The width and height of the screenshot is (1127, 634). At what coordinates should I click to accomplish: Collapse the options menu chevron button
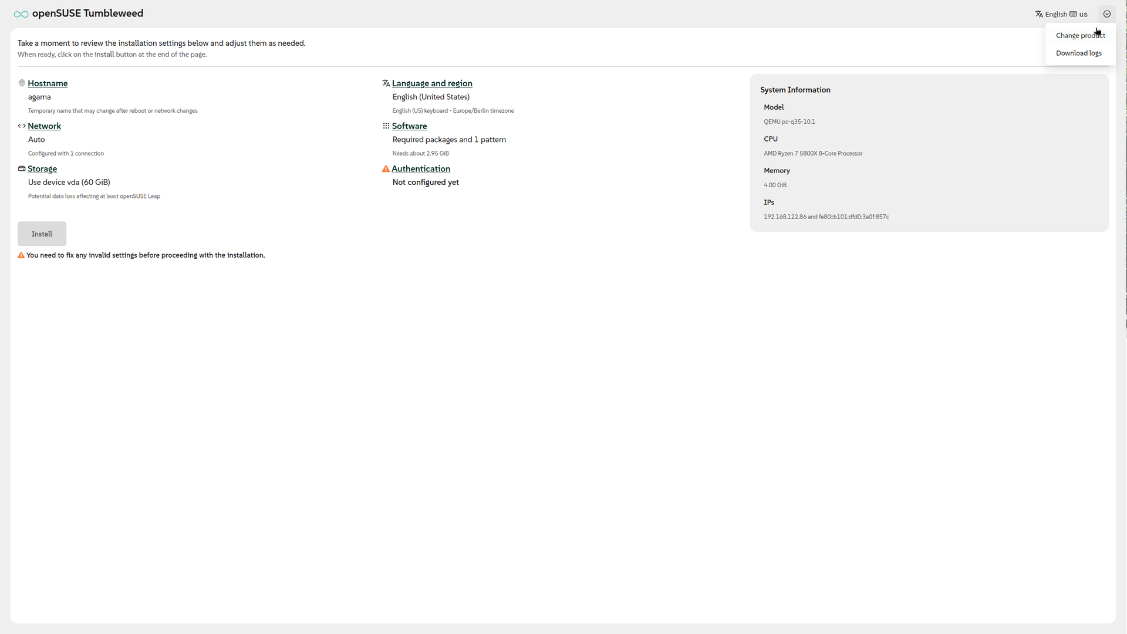click(1106, 14)
